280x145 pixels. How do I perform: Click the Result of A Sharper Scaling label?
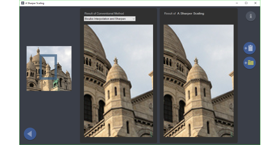pyautogui.click(x=184, y=13)
